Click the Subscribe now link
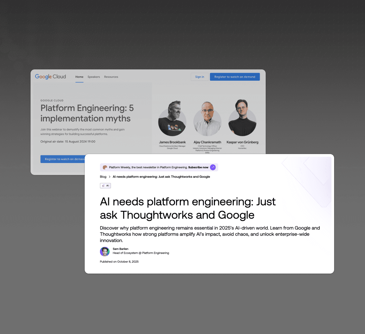Viewport: 365px width, 334px height. click(x=198, y=167)
